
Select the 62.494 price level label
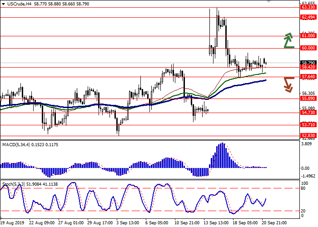coord(308,17)
